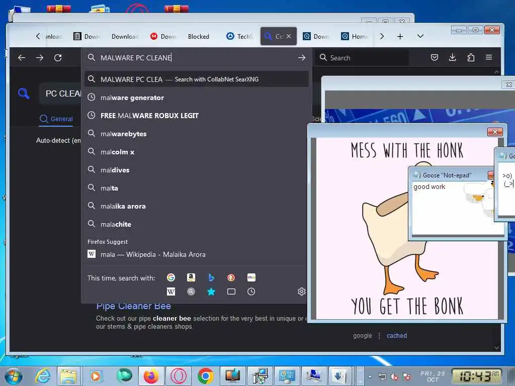The image size is (515, 386).
Task: Open search settings gear in suggestions panel
Action: (x=302, y=292)
